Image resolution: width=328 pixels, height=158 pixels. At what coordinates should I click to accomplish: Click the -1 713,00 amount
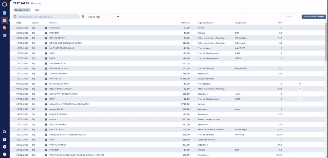pyautogui.click(x=185, y=104)
